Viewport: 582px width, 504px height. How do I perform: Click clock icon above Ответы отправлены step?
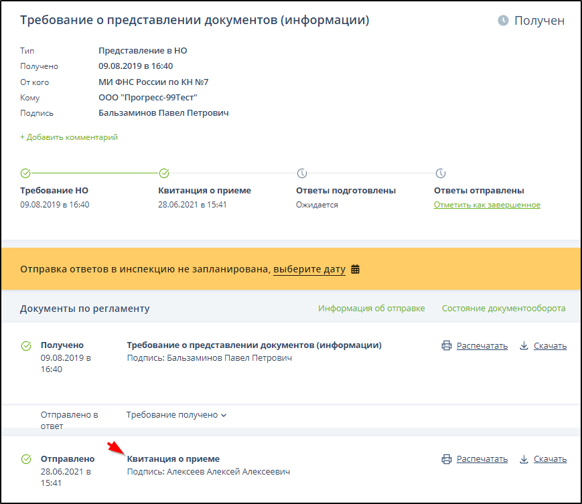tap(440, 173)
